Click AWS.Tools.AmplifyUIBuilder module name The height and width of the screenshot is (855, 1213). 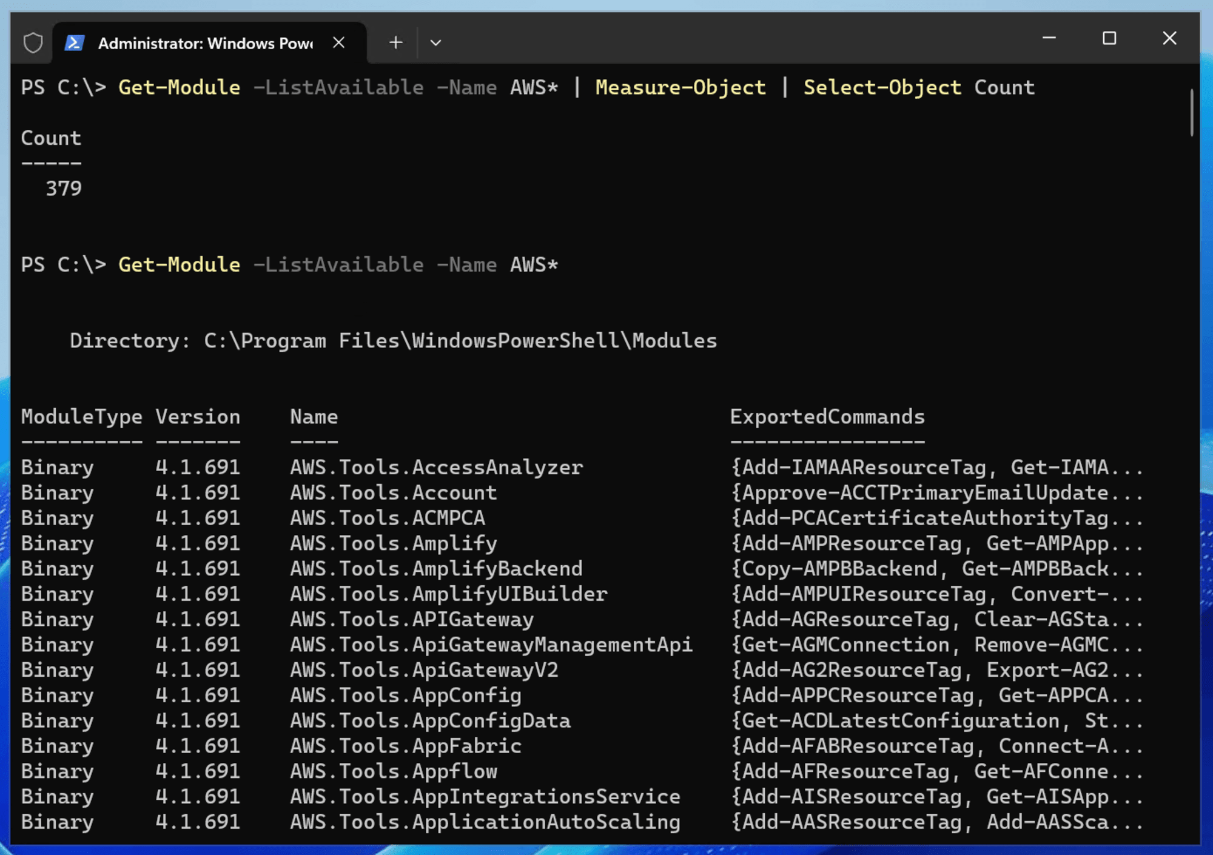(448, 594)
